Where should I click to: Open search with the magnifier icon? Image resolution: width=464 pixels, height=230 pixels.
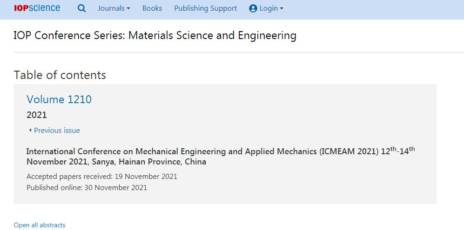[81, 8]
